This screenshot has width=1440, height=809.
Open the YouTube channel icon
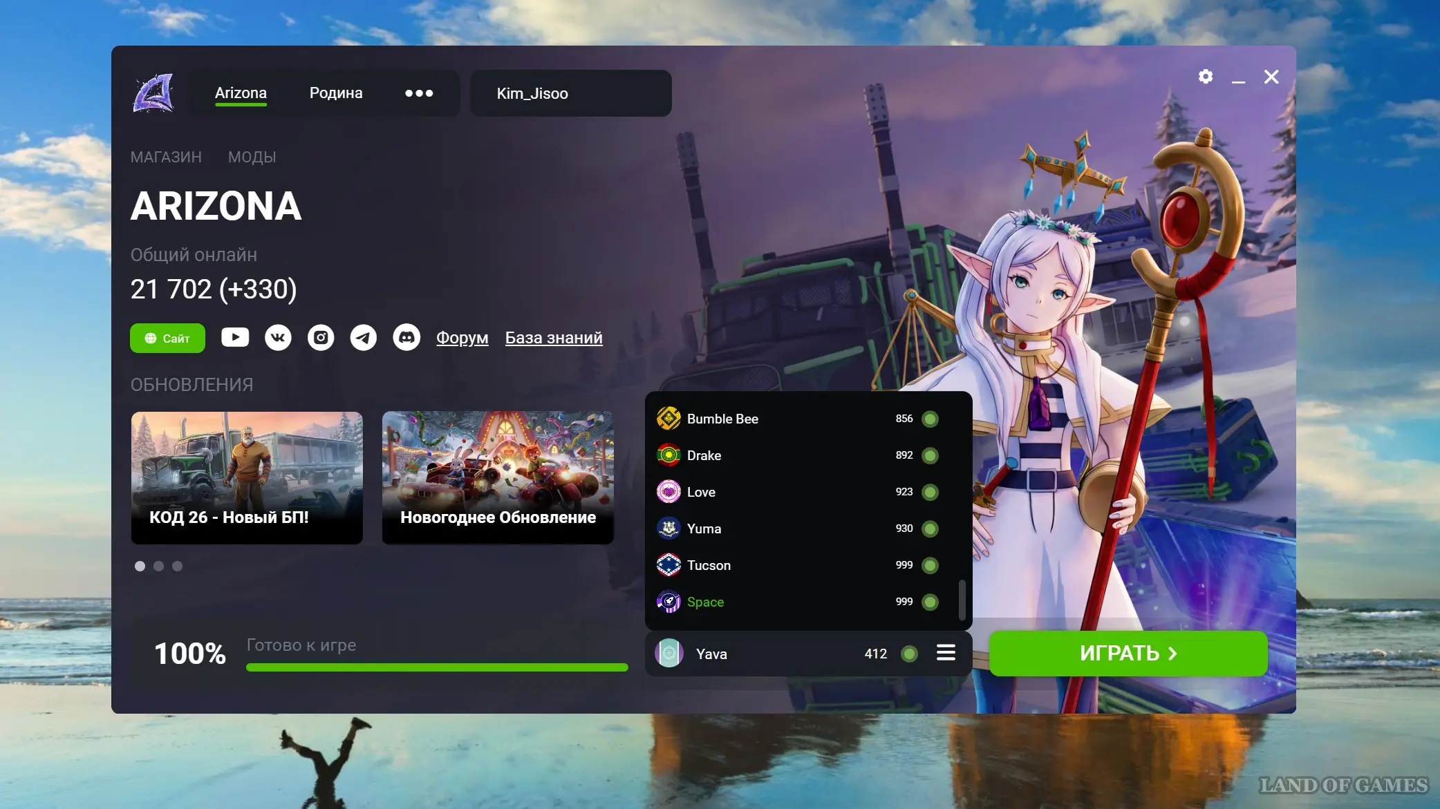235,337
